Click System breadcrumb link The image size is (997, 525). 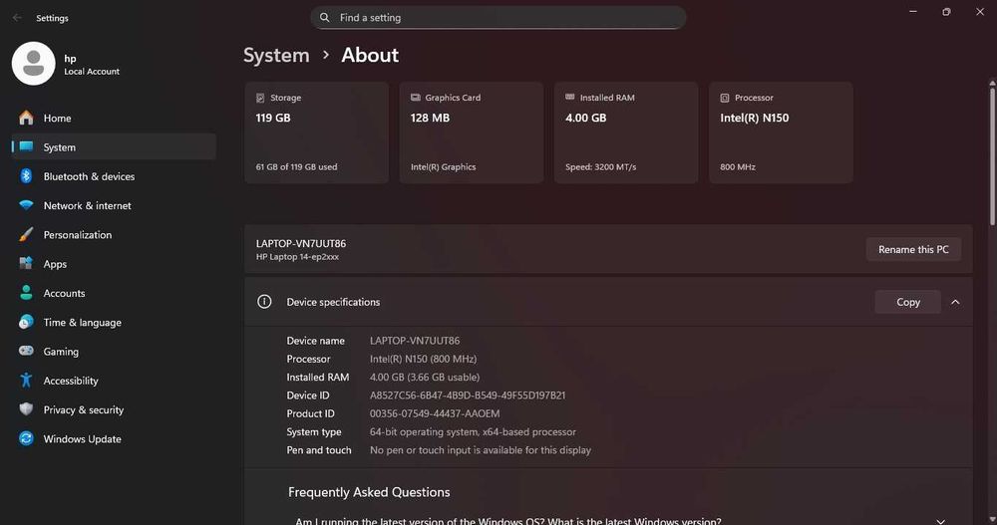(276, 56)
